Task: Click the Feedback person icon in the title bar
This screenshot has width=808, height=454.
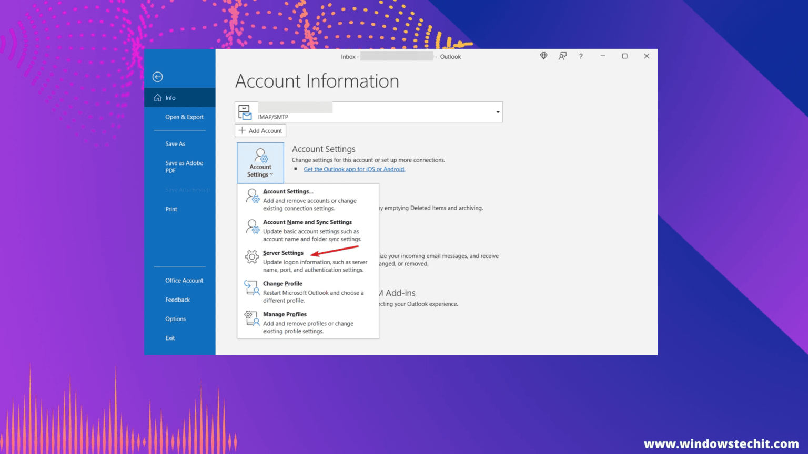Action: click(x=562, y=56)
